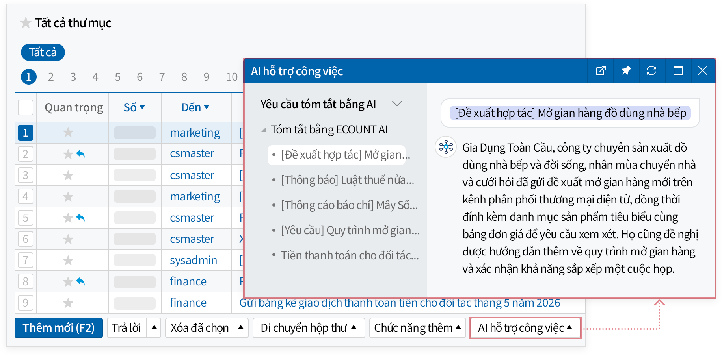Screen dimensions: 722x355
Task: Select row number 3 checkbox
Action: coord(26,175)
